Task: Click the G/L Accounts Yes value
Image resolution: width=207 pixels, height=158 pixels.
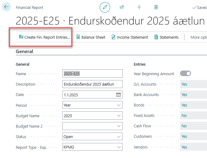Action: click(184, 84)
